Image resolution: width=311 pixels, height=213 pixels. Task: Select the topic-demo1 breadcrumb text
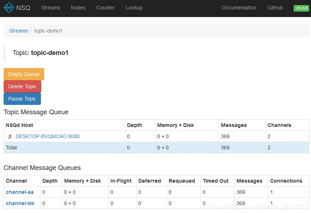(x=48, y=31)
